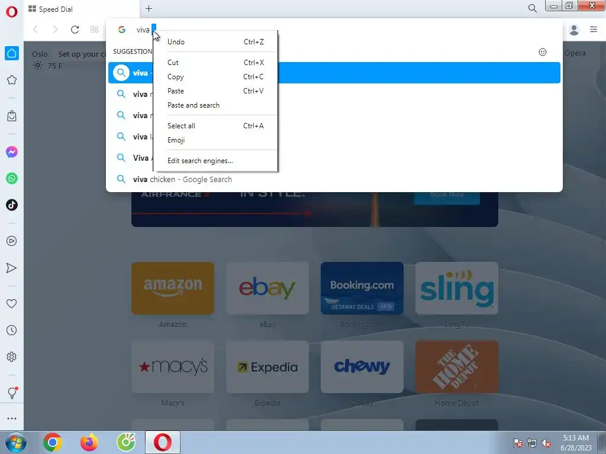Image resolution: width=606 pixels, height=454 pixels.
Task: Open TikTok in the sidebar
Action: (12, 205)
